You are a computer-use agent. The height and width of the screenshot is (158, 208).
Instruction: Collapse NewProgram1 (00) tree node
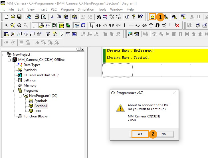[20, 96]
